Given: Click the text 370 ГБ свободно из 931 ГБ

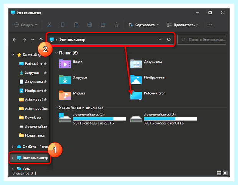Looking at the screenshot, I should [164, 123].
